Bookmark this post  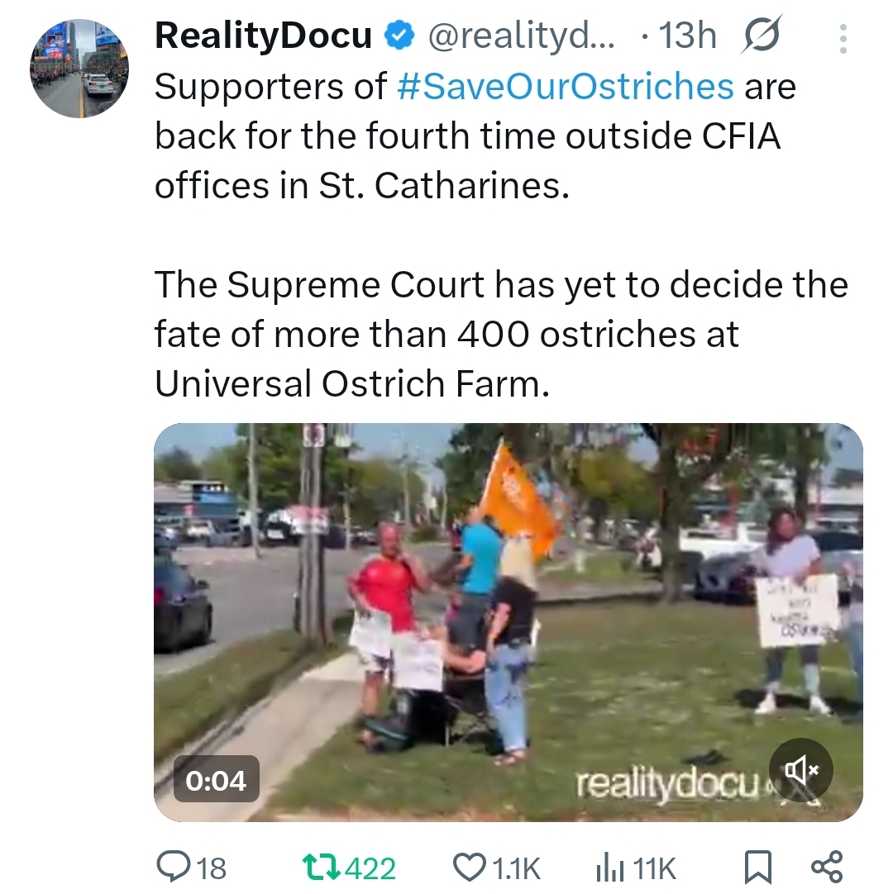(x=759, y=868)
